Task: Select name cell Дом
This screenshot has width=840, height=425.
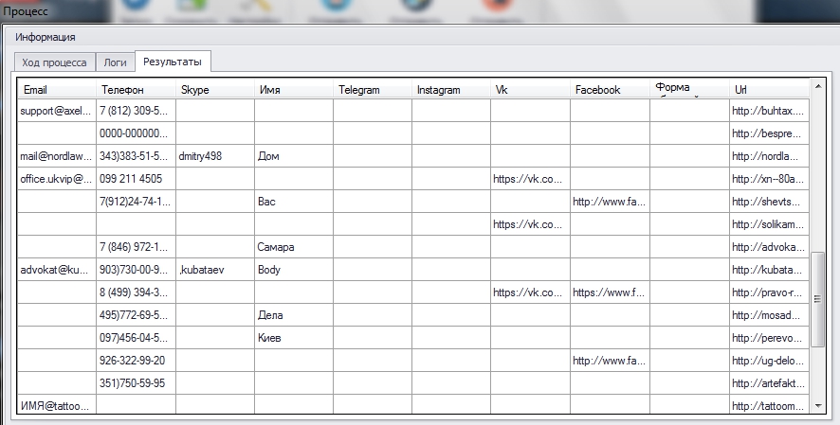Action: click(x=294, y=156)
